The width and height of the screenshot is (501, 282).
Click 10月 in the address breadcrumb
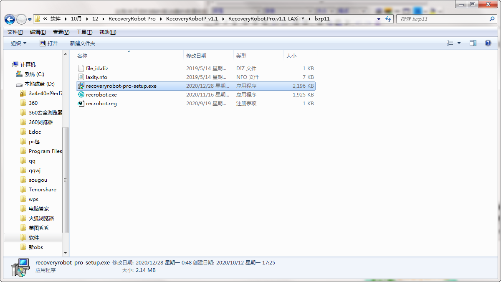[x=76, y=19]
